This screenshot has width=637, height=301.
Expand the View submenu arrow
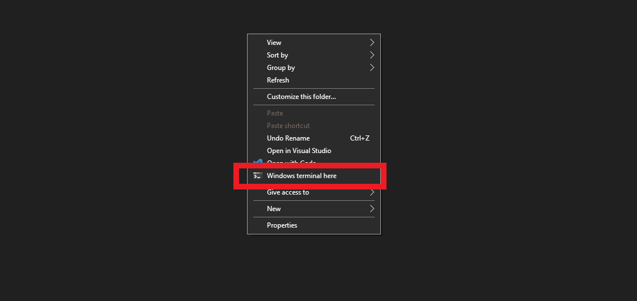(x=372, y=43)
